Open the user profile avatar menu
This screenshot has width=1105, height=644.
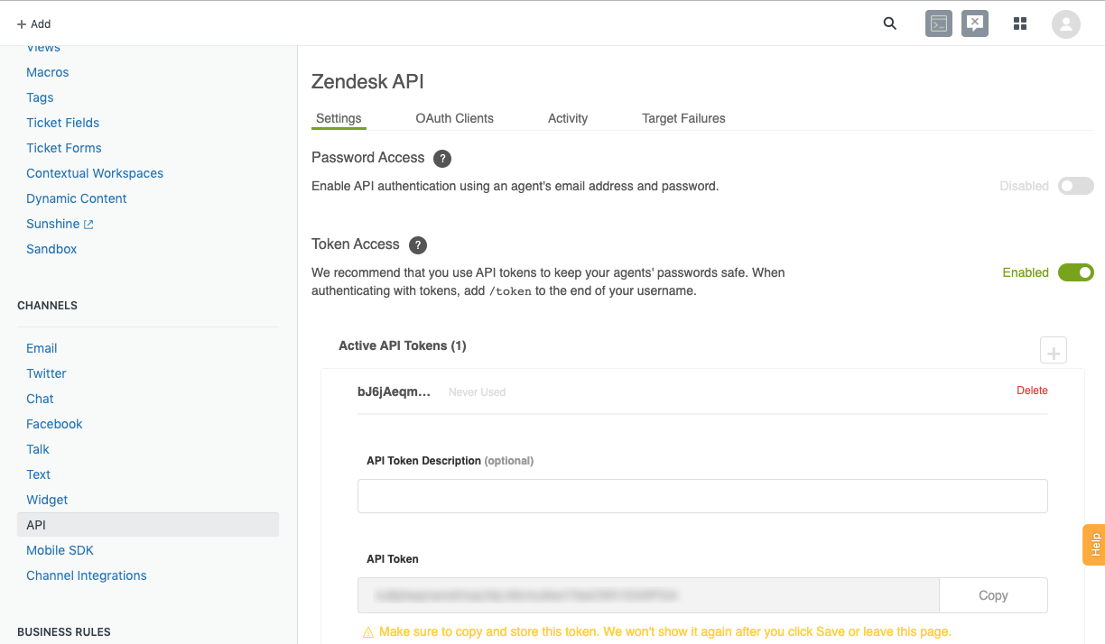pos(1066,23)
